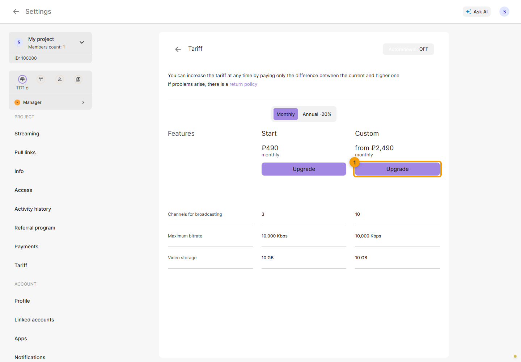Click the Video storage feature label
The image size is (521, 362).
click(182, 258)
